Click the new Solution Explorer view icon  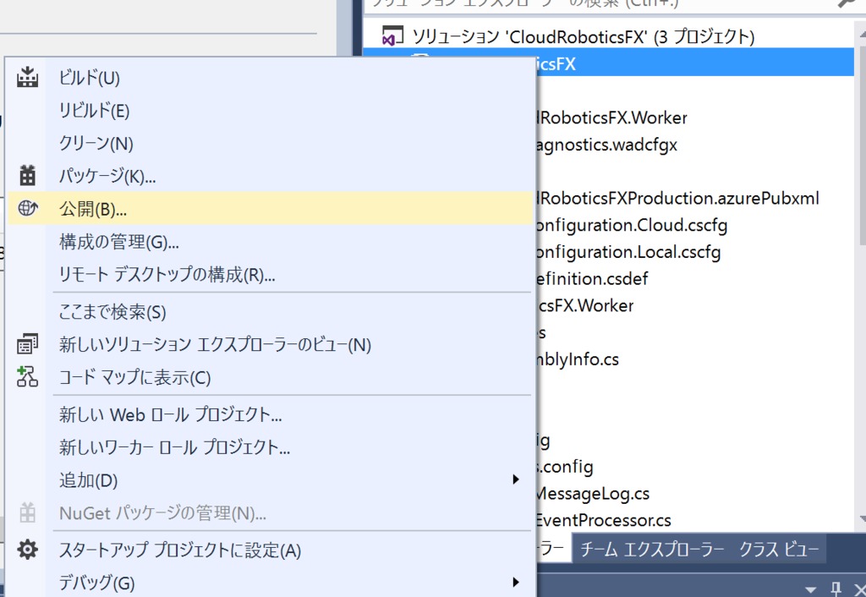click(27, 344)
